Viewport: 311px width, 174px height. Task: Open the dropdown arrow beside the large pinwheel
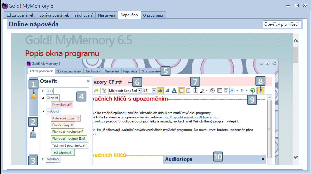point(237,91)
